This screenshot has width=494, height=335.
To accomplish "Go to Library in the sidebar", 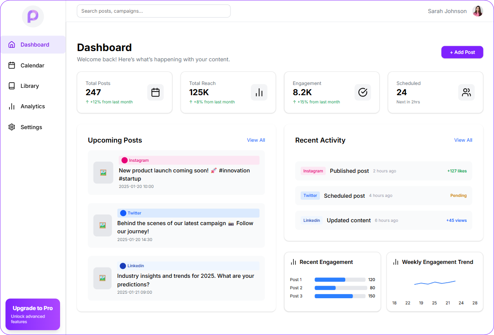I will pyautogui.click(x=29, y=86).
